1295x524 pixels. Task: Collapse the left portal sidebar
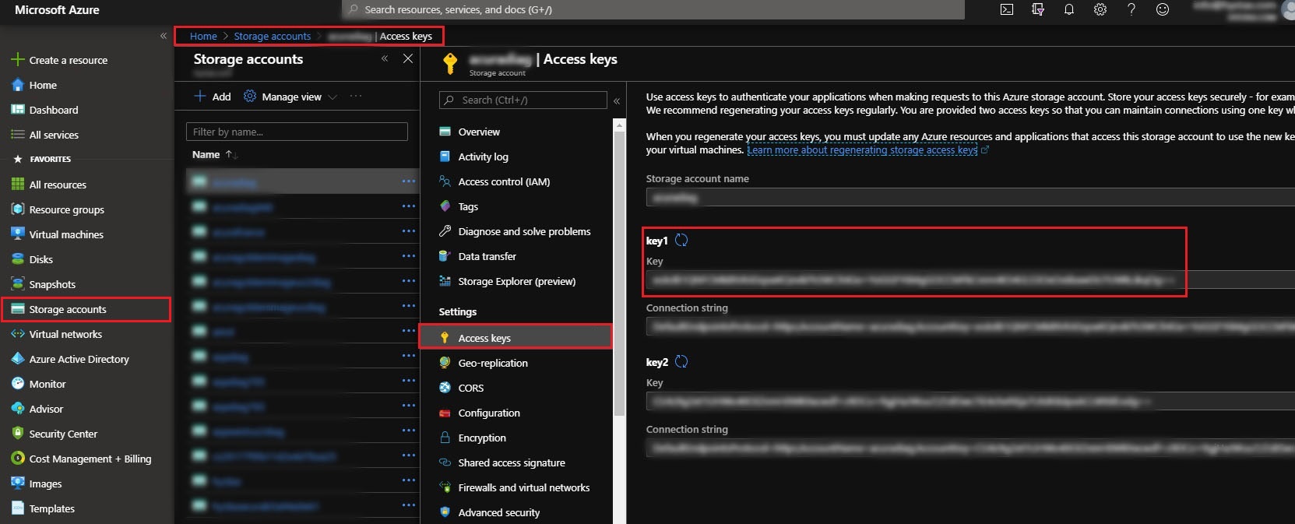pyautogui.click(x=164, y=36)
